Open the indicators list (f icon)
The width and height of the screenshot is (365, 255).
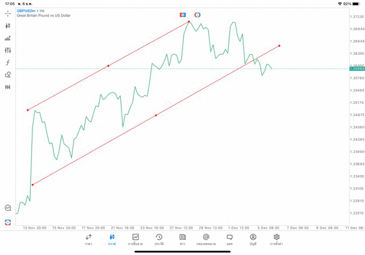(x=8, y=63)
